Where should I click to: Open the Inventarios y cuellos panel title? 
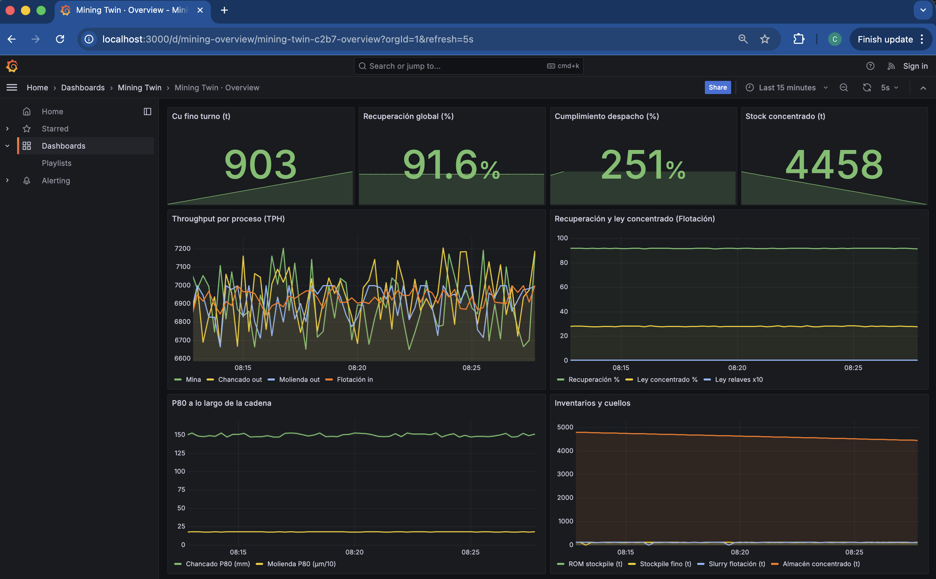(592, 403)
